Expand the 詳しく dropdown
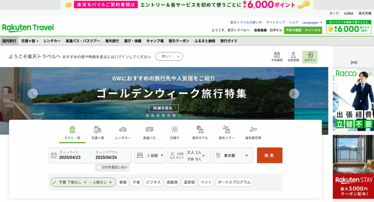This screenshot has height=202, width=374. 169,57
